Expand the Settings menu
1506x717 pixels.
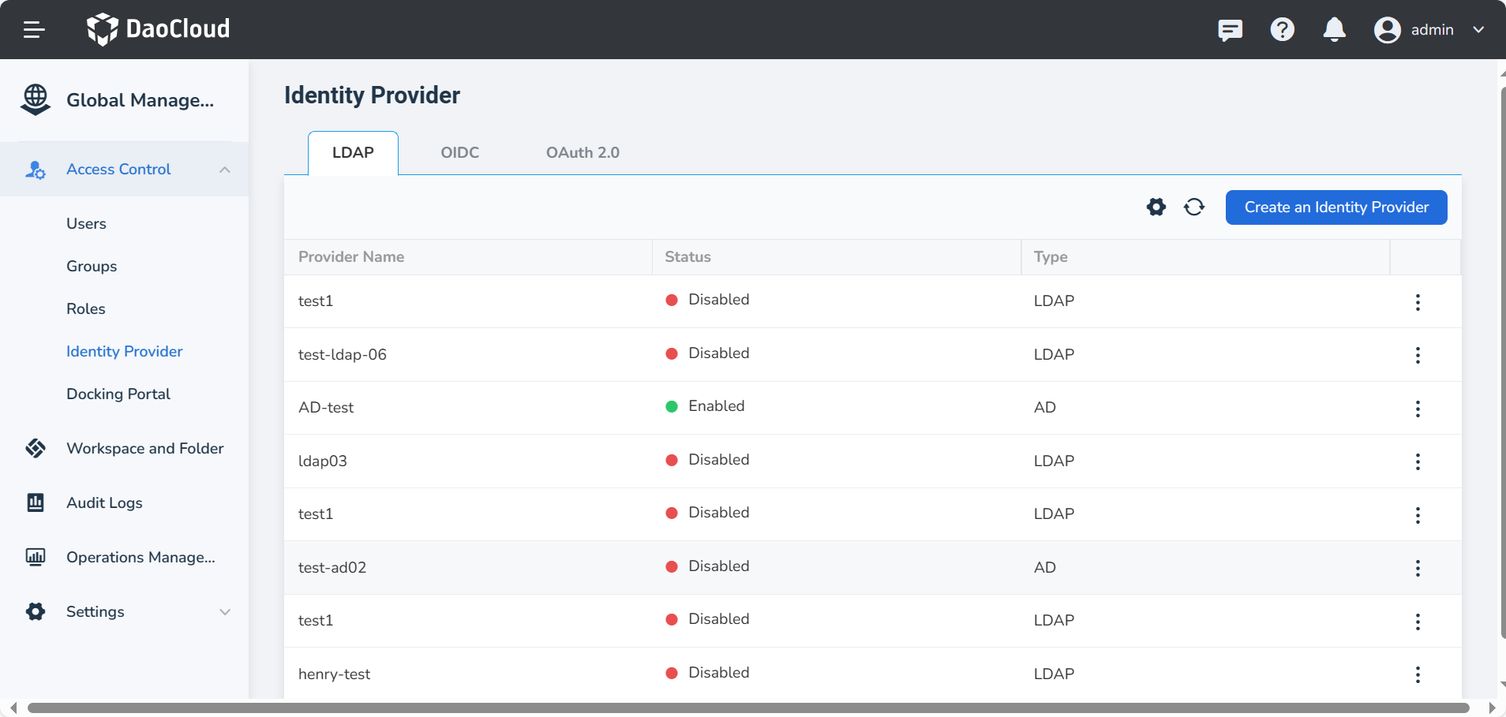pos(225,612)
